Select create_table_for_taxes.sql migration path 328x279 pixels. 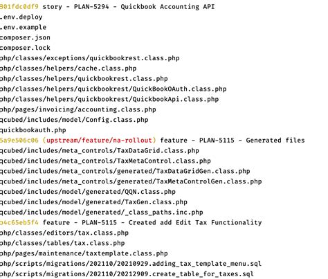click(x=127, y=274)
